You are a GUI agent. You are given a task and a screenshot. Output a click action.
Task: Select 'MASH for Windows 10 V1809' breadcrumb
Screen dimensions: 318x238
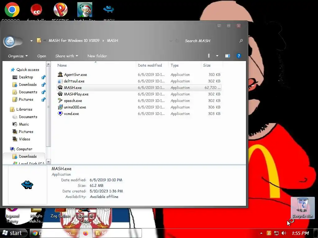click(x=74, y=41)
